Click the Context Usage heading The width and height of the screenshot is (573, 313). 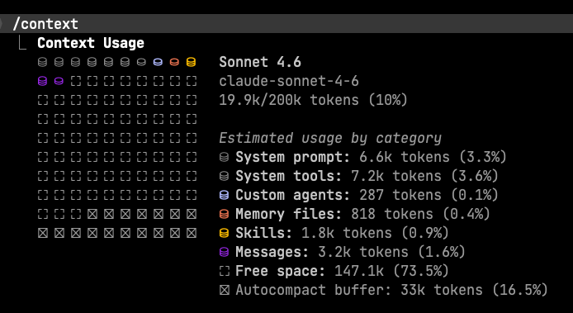pyautogui.click(x=91, y=43)
